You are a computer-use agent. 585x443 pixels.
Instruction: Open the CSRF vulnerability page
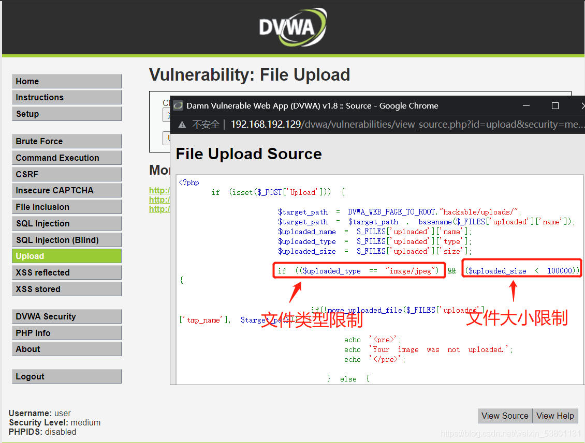[x=67, y=174]
